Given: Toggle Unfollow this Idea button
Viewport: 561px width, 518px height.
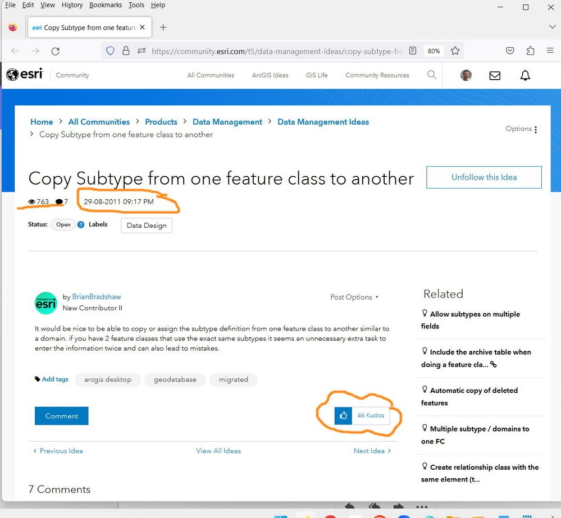Looking at the screenshot, I should pyautogui.click(x=484, y=177).
